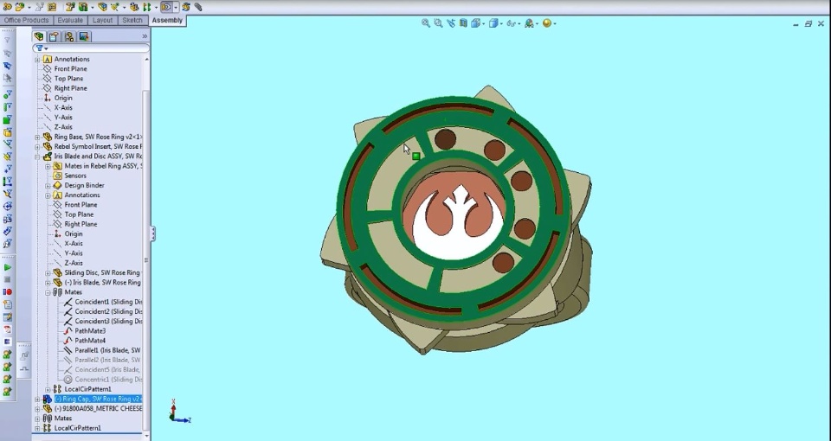Click the Hide/Show Items glasses icon
Screen dimensions: 831x441
coord(511,23)
